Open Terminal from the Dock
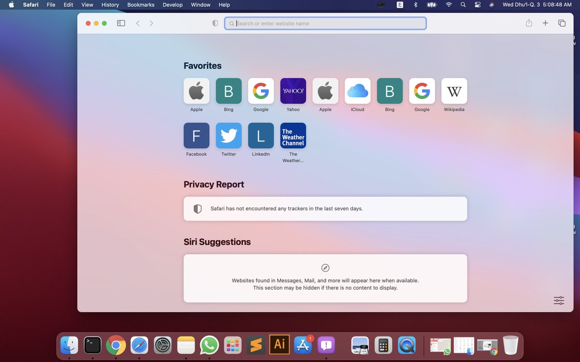Screen dimensions: 580x362 92,345
